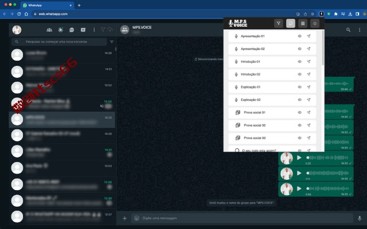
Task: Select the Apresentação 01 label
Action: tap(252, 36)
